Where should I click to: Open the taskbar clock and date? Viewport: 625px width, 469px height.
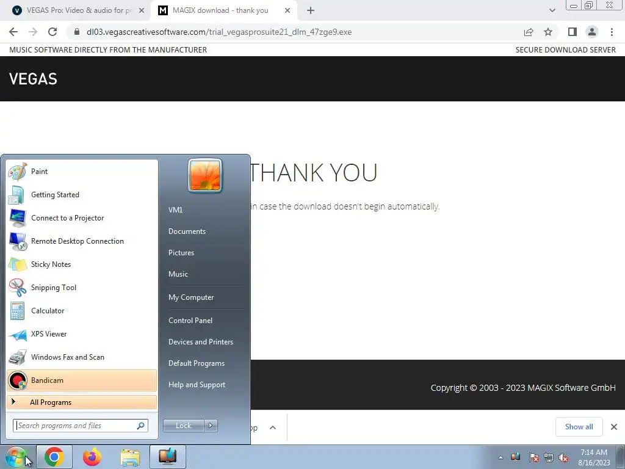point(594,457)
